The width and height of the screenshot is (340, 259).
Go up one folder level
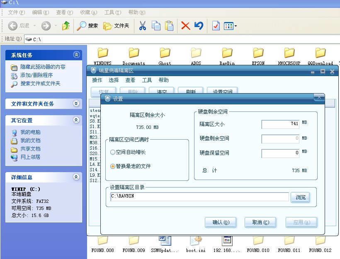coord(66,26)
